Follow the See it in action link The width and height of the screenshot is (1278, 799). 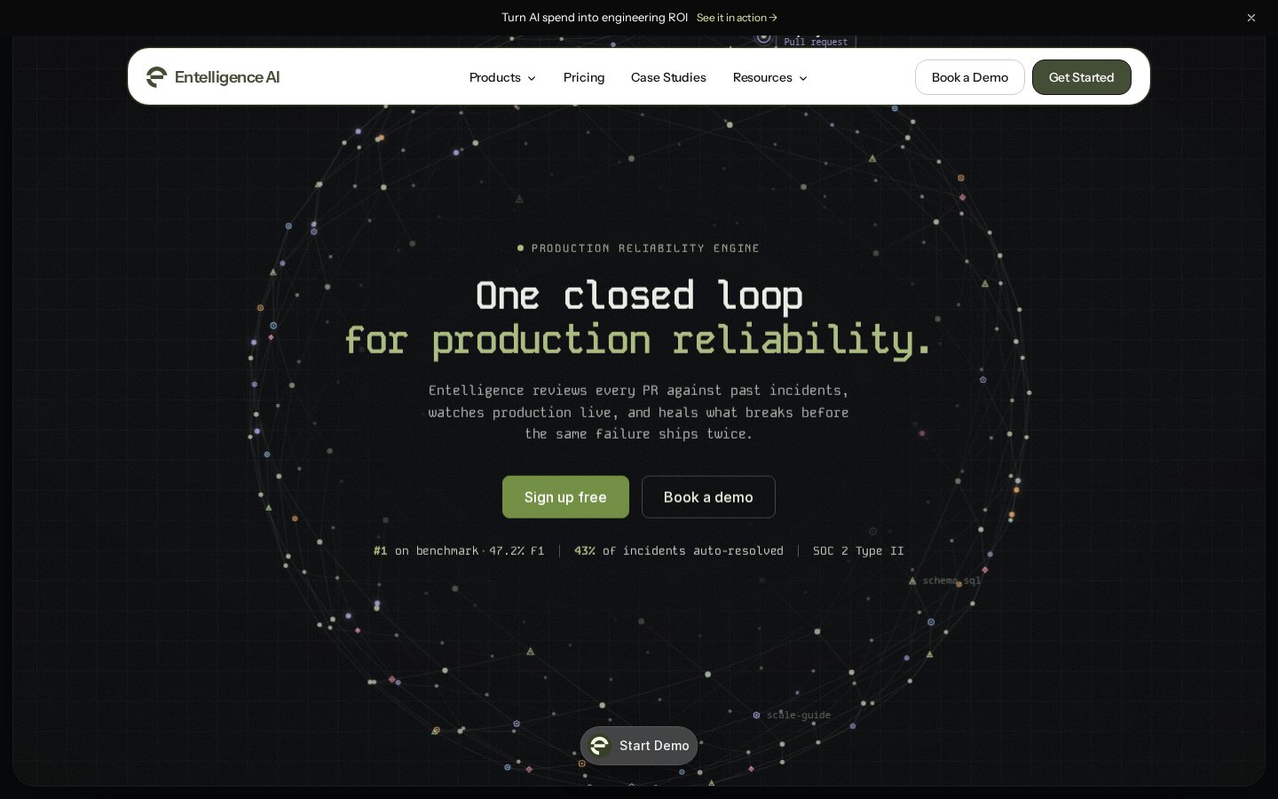[737, 18]
